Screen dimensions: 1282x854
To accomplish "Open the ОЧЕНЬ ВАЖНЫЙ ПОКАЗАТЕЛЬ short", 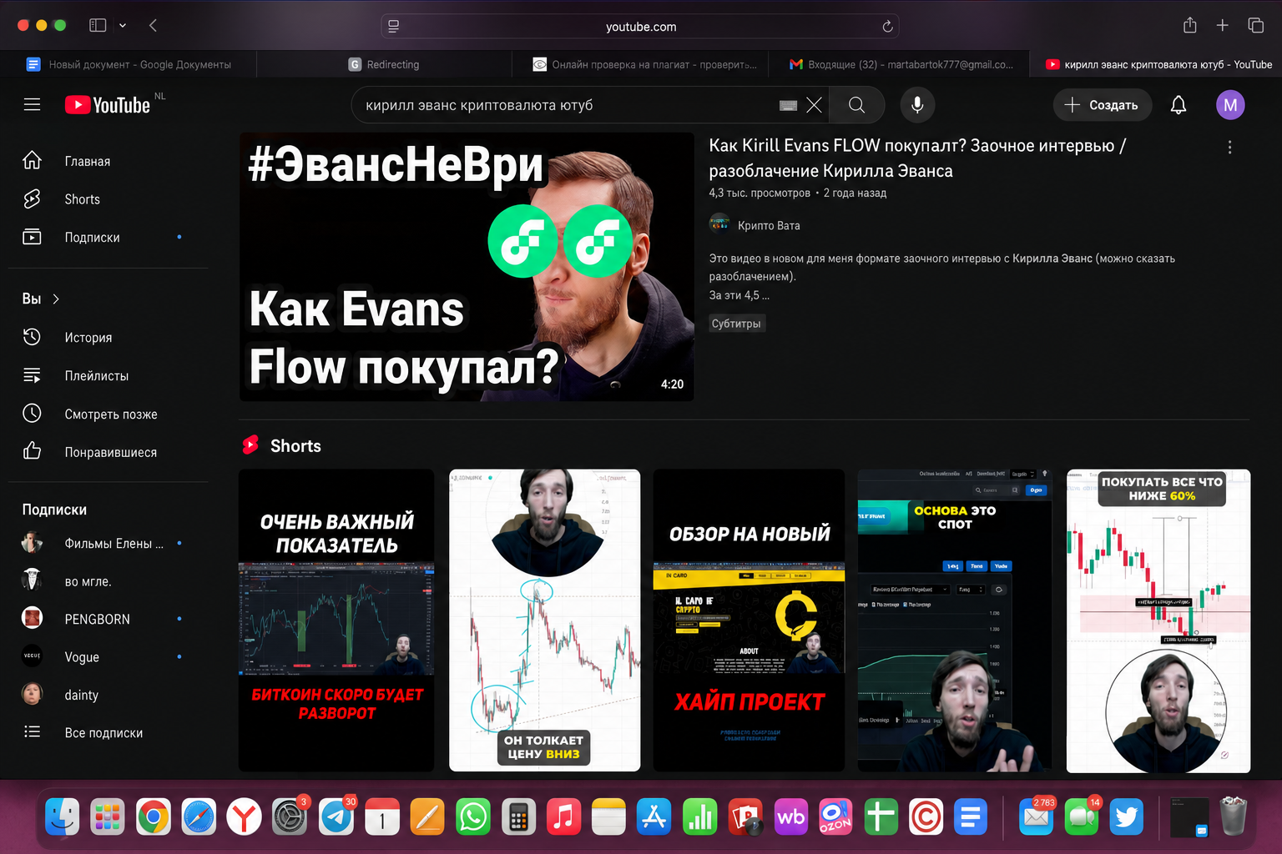I will click(x=336, y=620).
